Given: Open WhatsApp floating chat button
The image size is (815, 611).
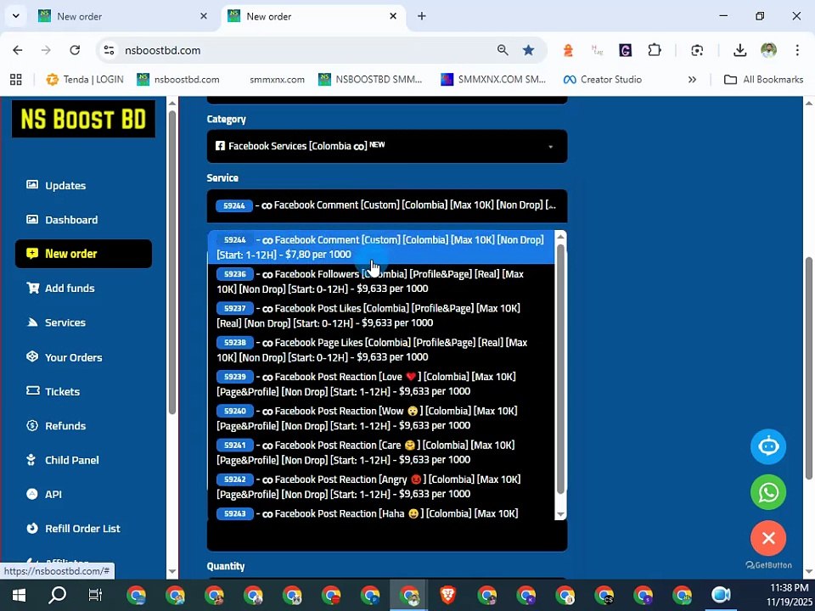Looking at the screenshot, I should click(767, 492).
